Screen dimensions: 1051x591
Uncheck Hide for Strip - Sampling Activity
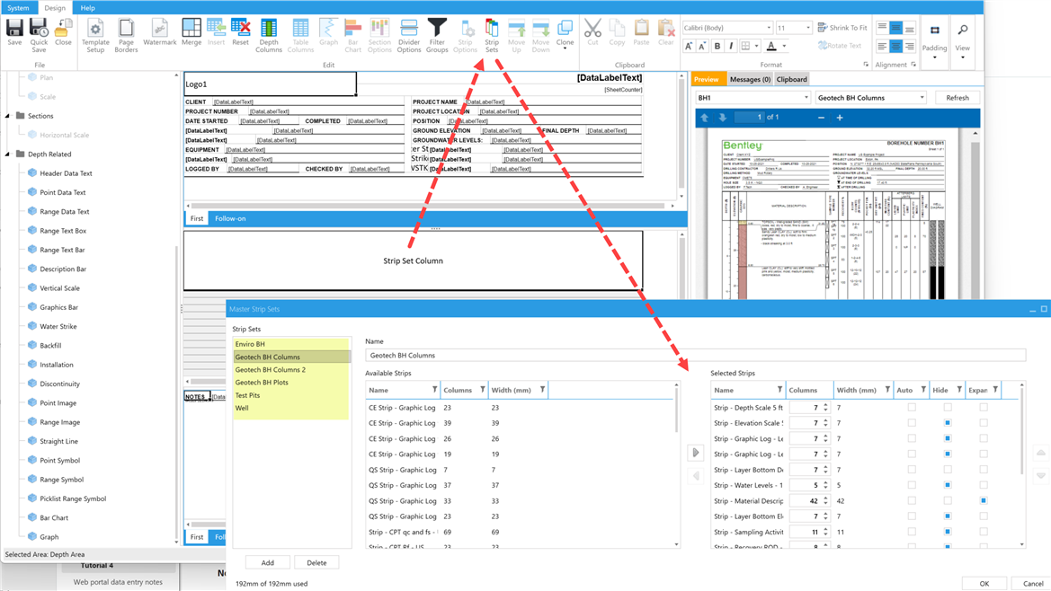947,532
